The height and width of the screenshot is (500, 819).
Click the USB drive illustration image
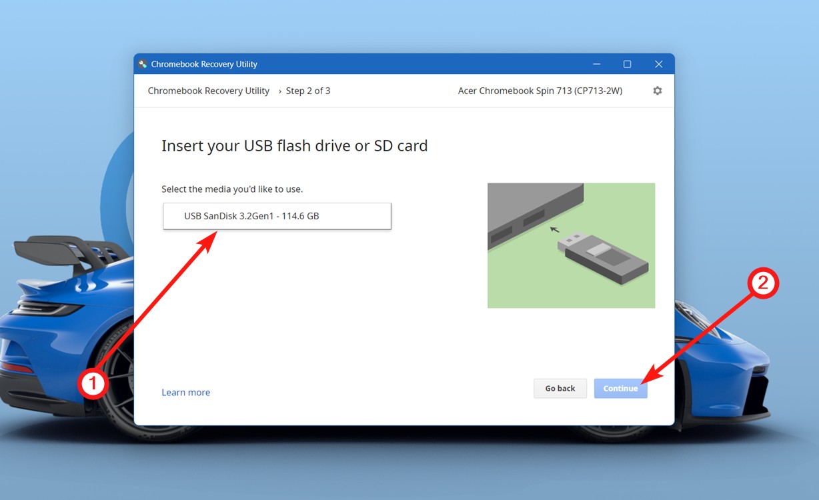coord(571,245)
